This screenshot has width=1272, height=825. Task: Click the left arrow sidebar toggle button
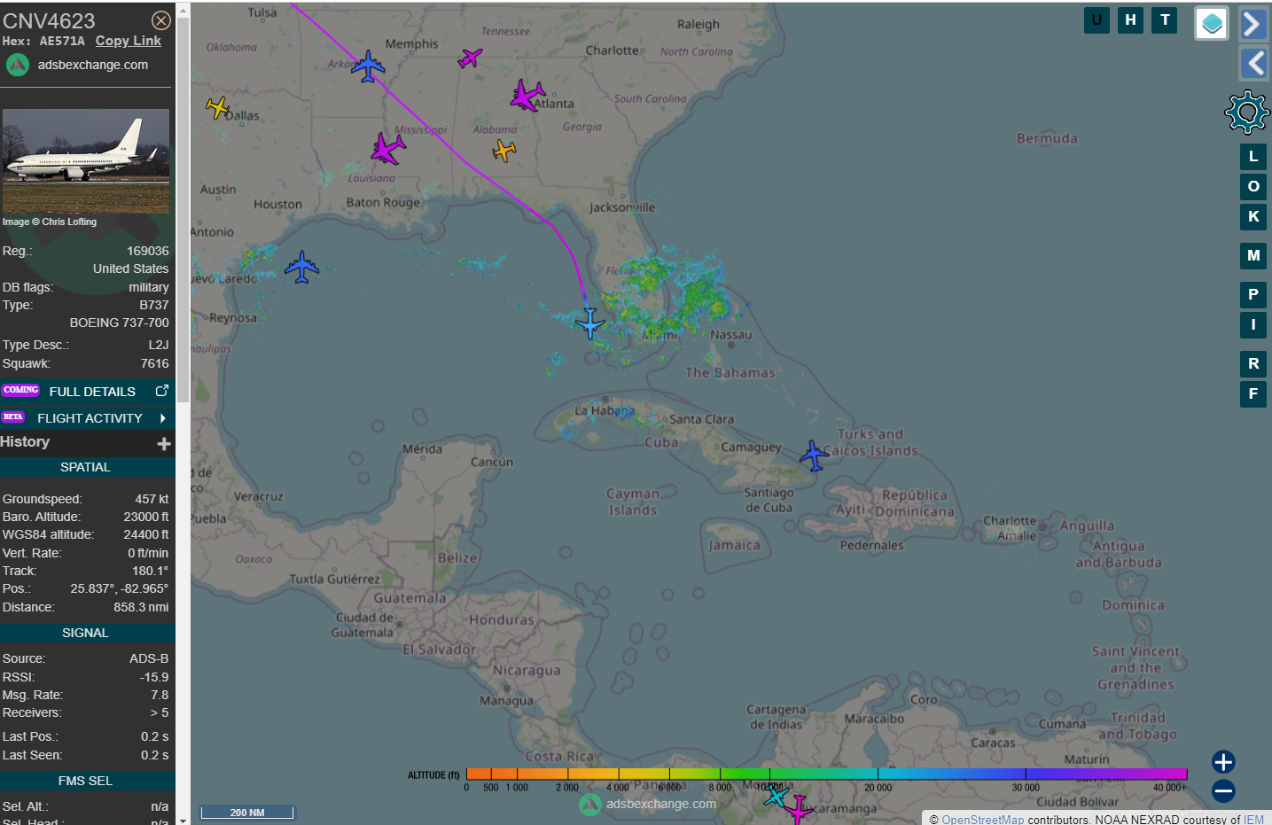1253,63
